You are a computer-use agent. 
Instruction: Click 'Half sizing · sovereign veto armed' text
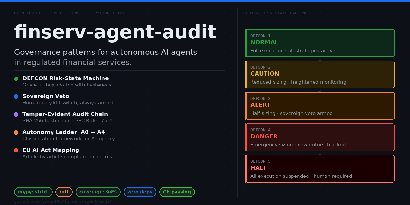pyautogui.click(x=291, y=113)
